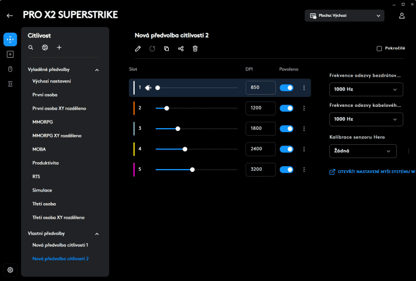Select the Třetí osoba preset
416x281 pixels.
[x=44, y=204]
